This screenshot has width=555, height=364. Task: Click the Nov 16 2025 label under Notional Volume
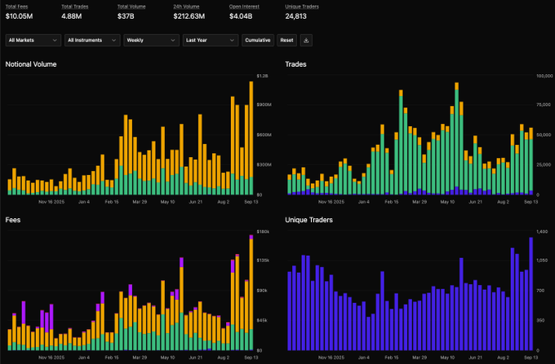pos(51,202)
